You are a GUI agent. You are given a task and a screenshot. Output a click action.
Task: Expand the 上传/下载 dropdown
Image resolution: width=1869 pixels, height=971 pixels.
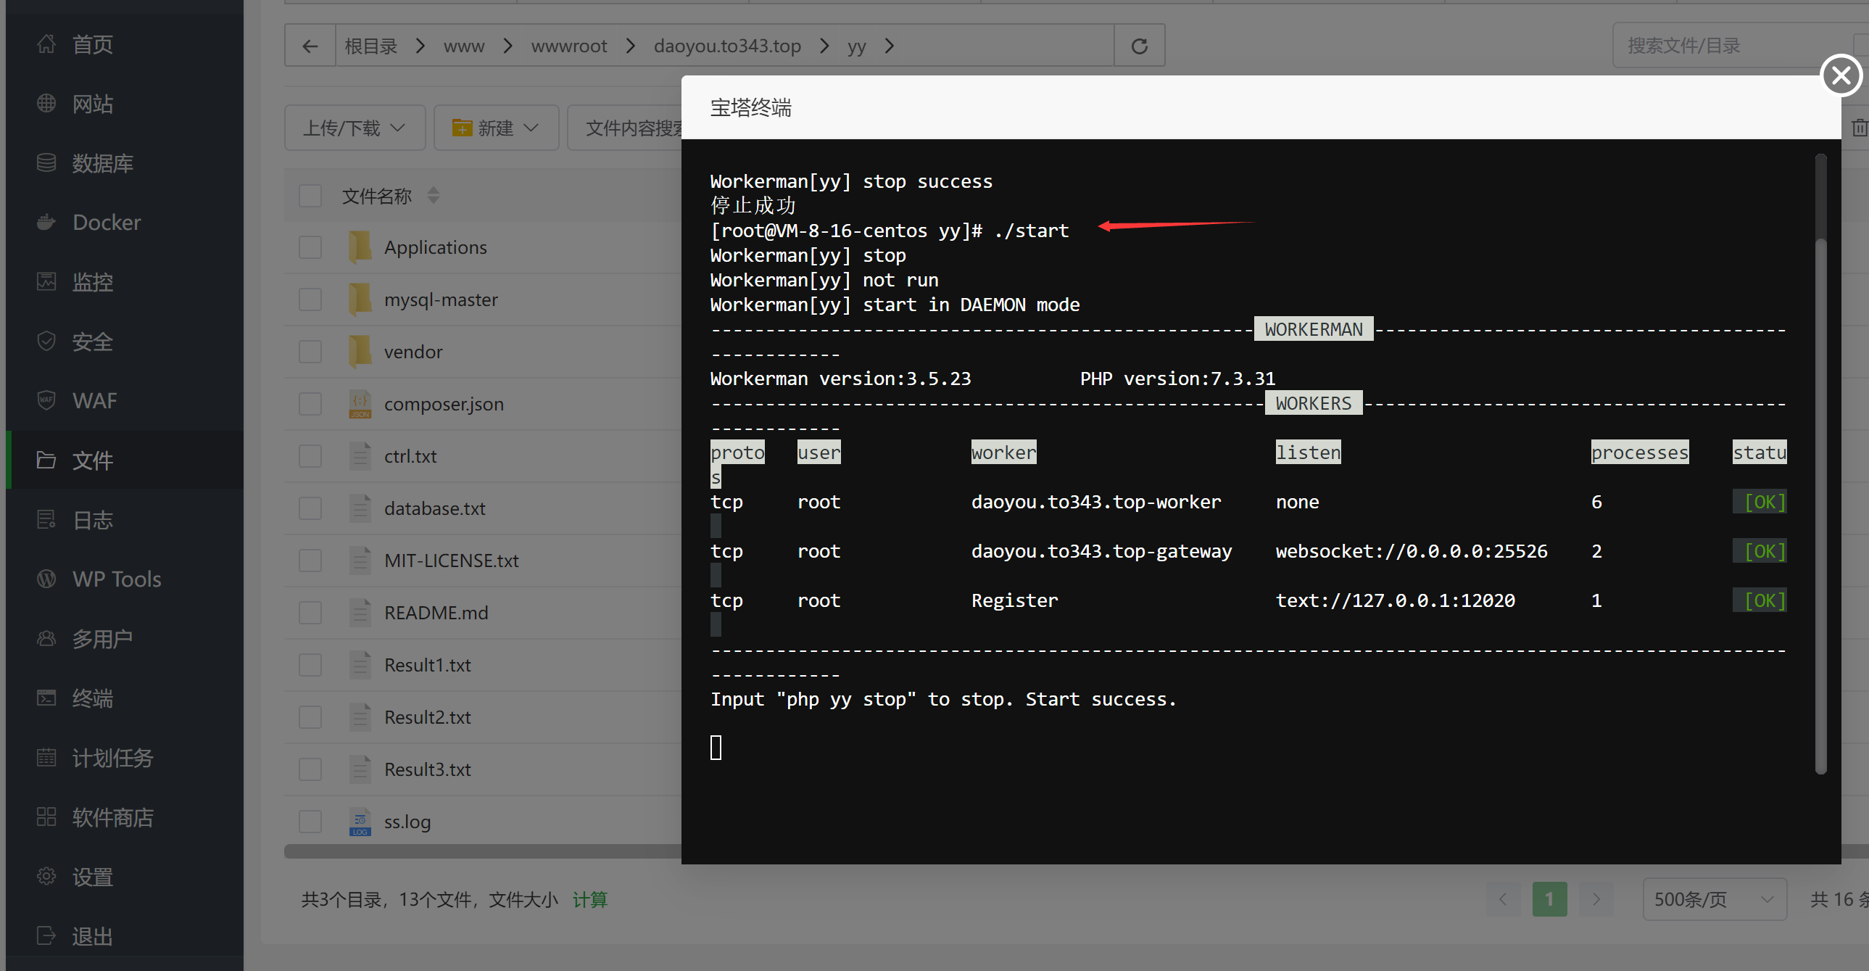pyautogui.click(x=354, y=128)
